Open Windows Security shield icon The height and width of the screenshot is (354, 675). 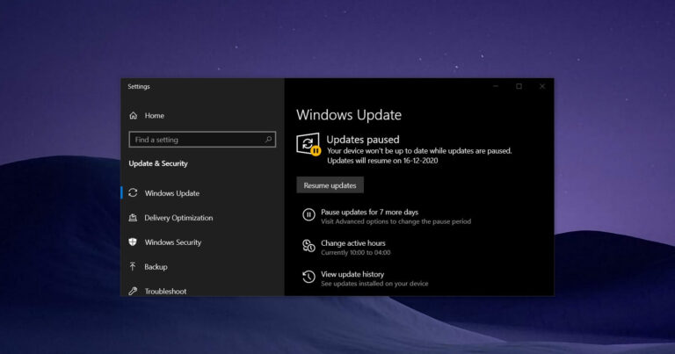pyautogui.click(x=133, y=242)
